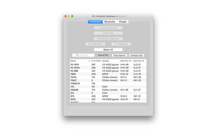Minimize the window with yellow button

(69, 16)
